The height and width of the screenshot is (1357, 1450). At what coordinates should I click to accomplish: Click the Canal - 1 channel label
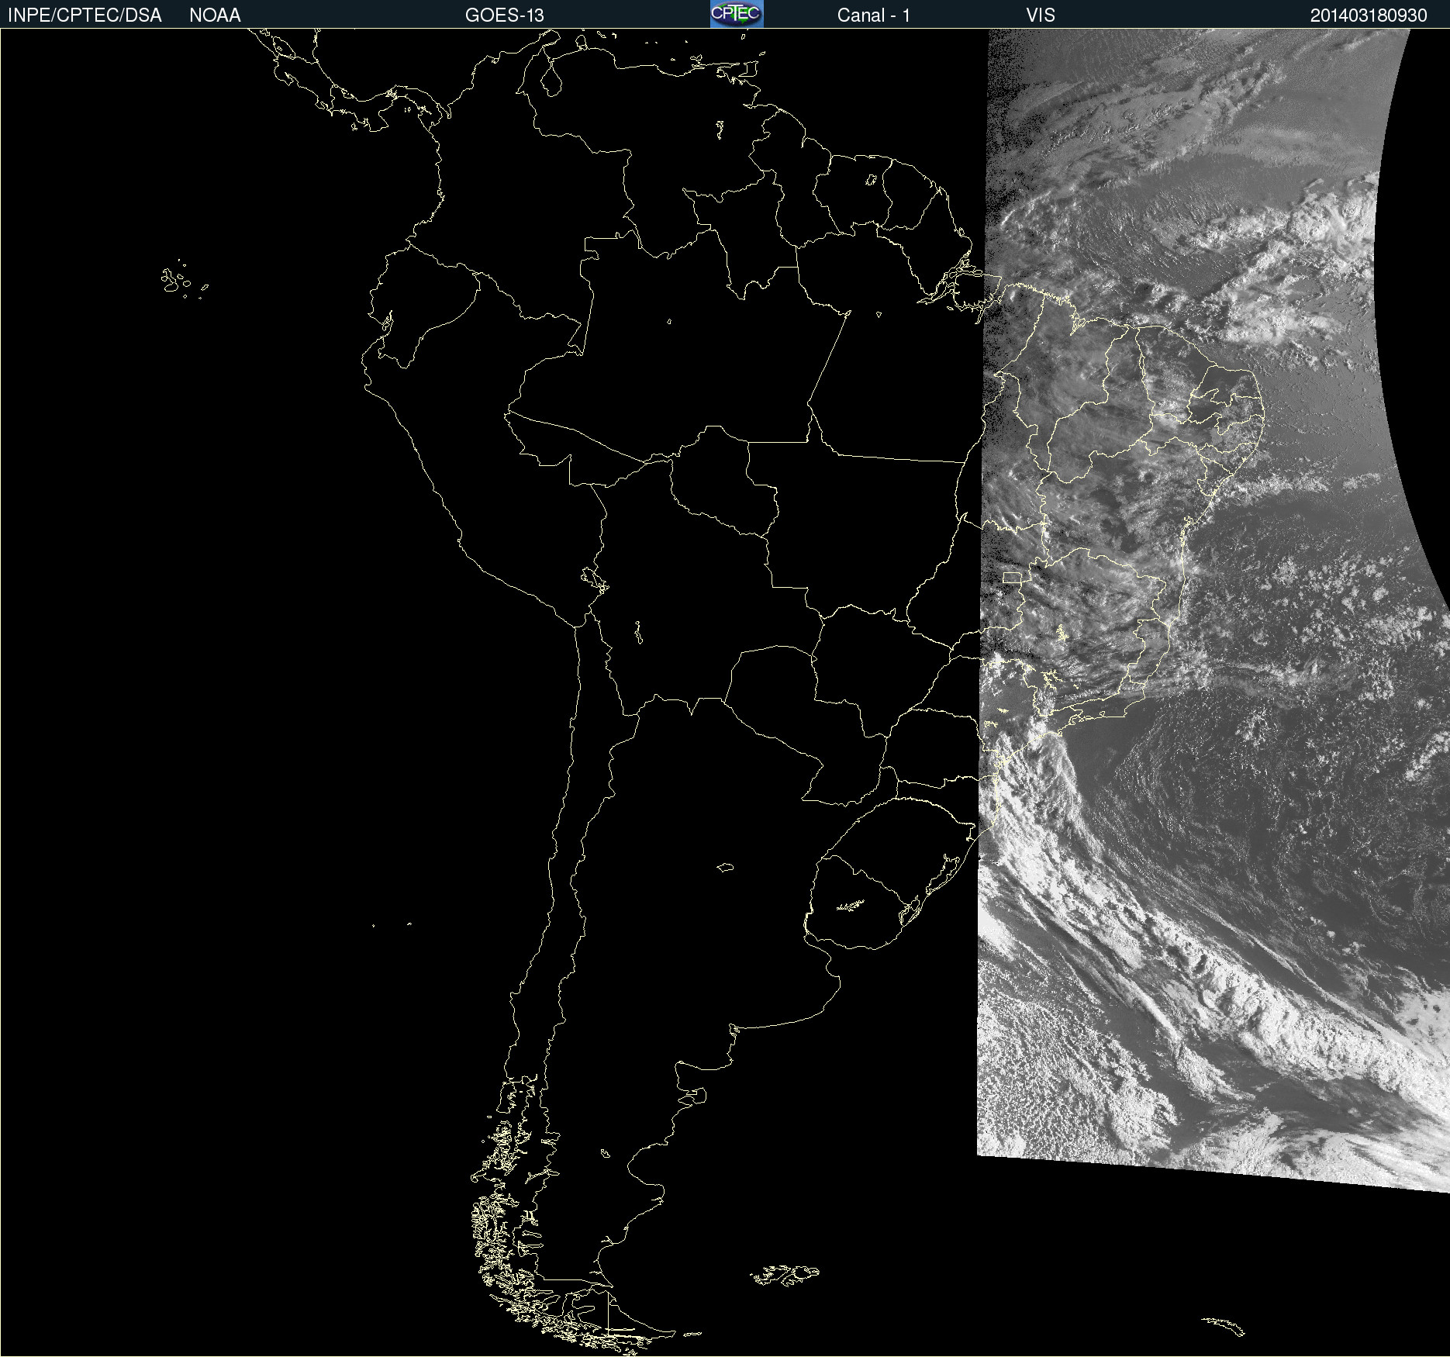point(874,16)
